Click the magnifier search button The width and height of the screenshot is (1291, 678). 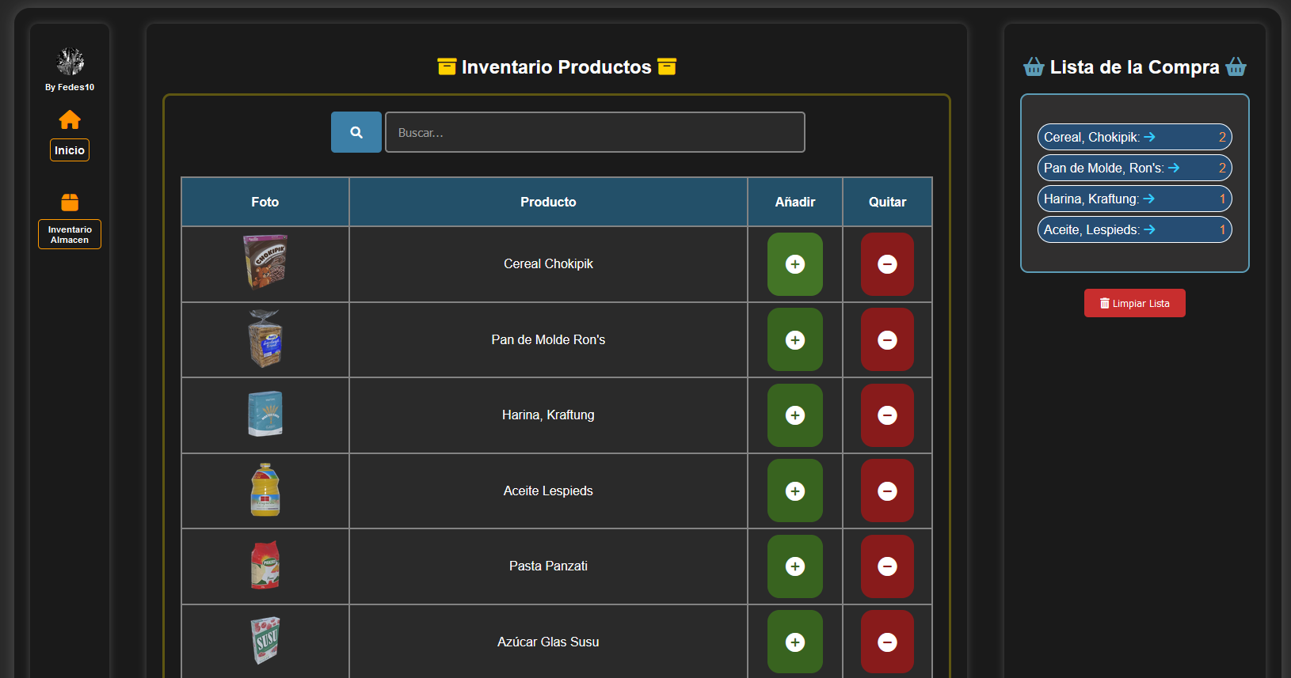(x=356, y=132)
